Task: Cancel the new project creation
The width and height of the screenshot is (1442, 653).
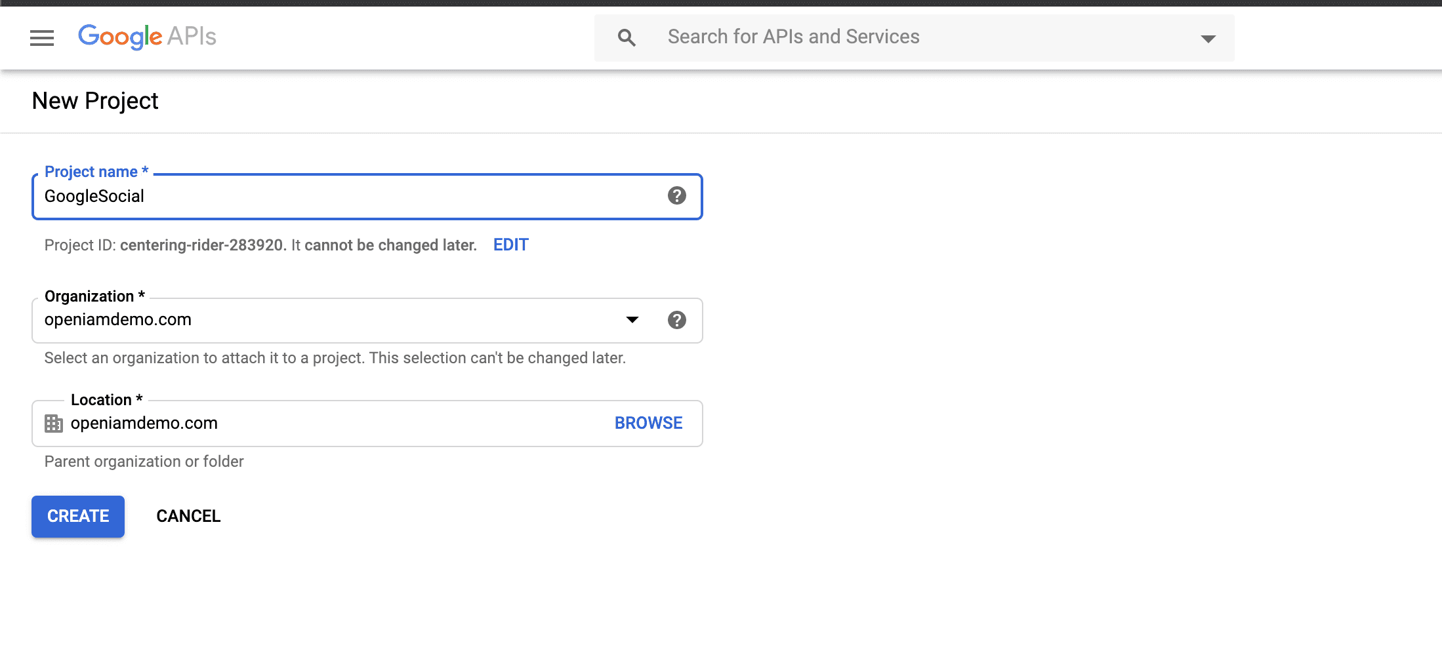Action: point(188,516)
